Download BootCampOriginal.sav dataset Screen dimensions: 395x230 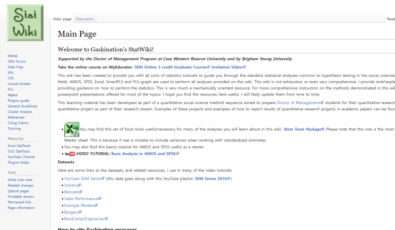pos(86,219)
